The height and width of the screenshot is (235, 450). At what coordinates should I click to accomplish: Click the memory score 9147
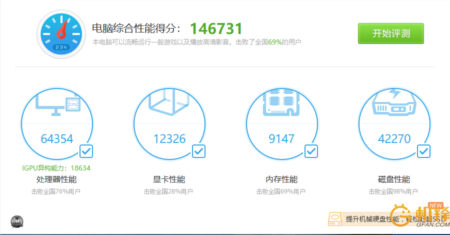[x=282, y=139]
